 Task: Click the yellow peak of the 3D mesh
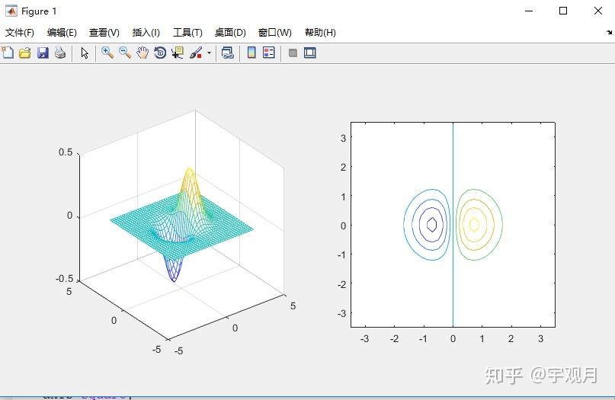[x=190, y=171]
